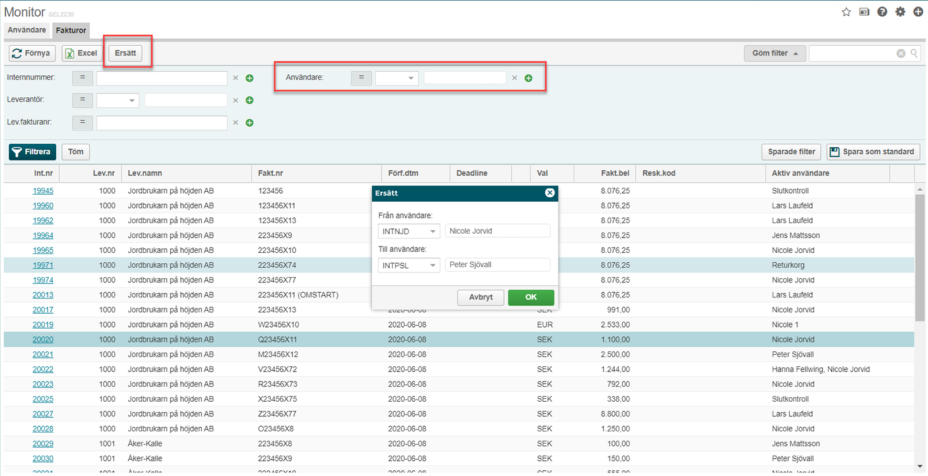Open the Leverantör filter dropdown
Image resolution: width=928 pixels, height=476 pixels.
tap(118, 100)
